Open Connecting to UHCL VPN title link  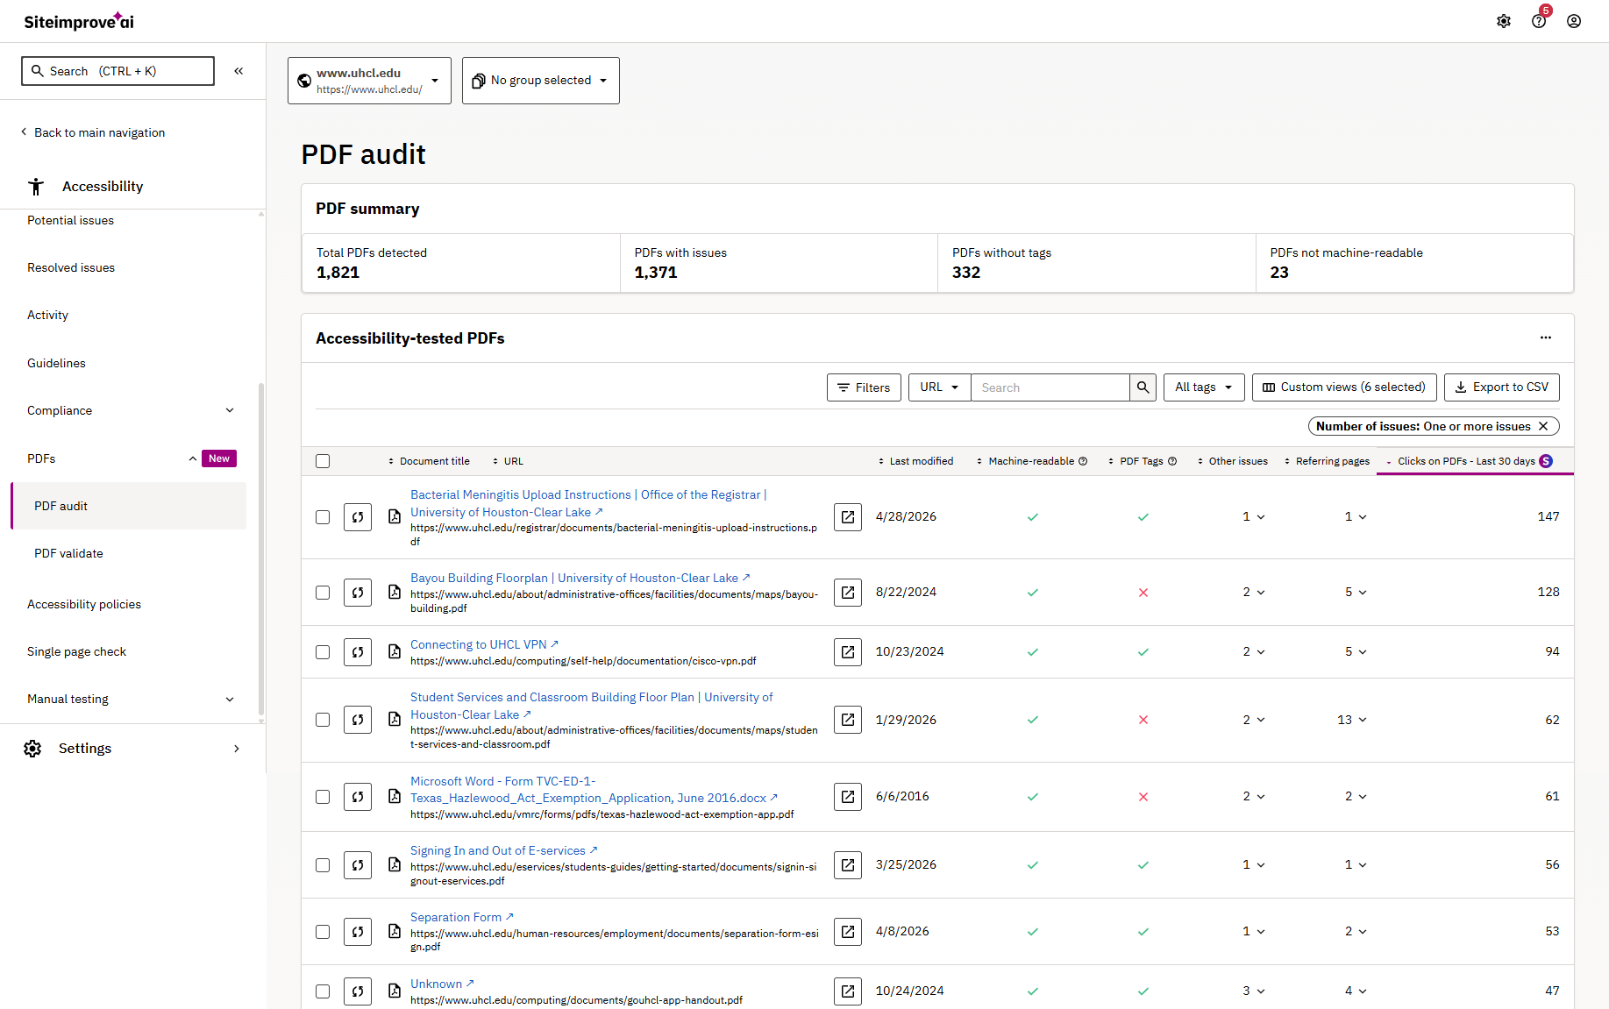[479, 644]
